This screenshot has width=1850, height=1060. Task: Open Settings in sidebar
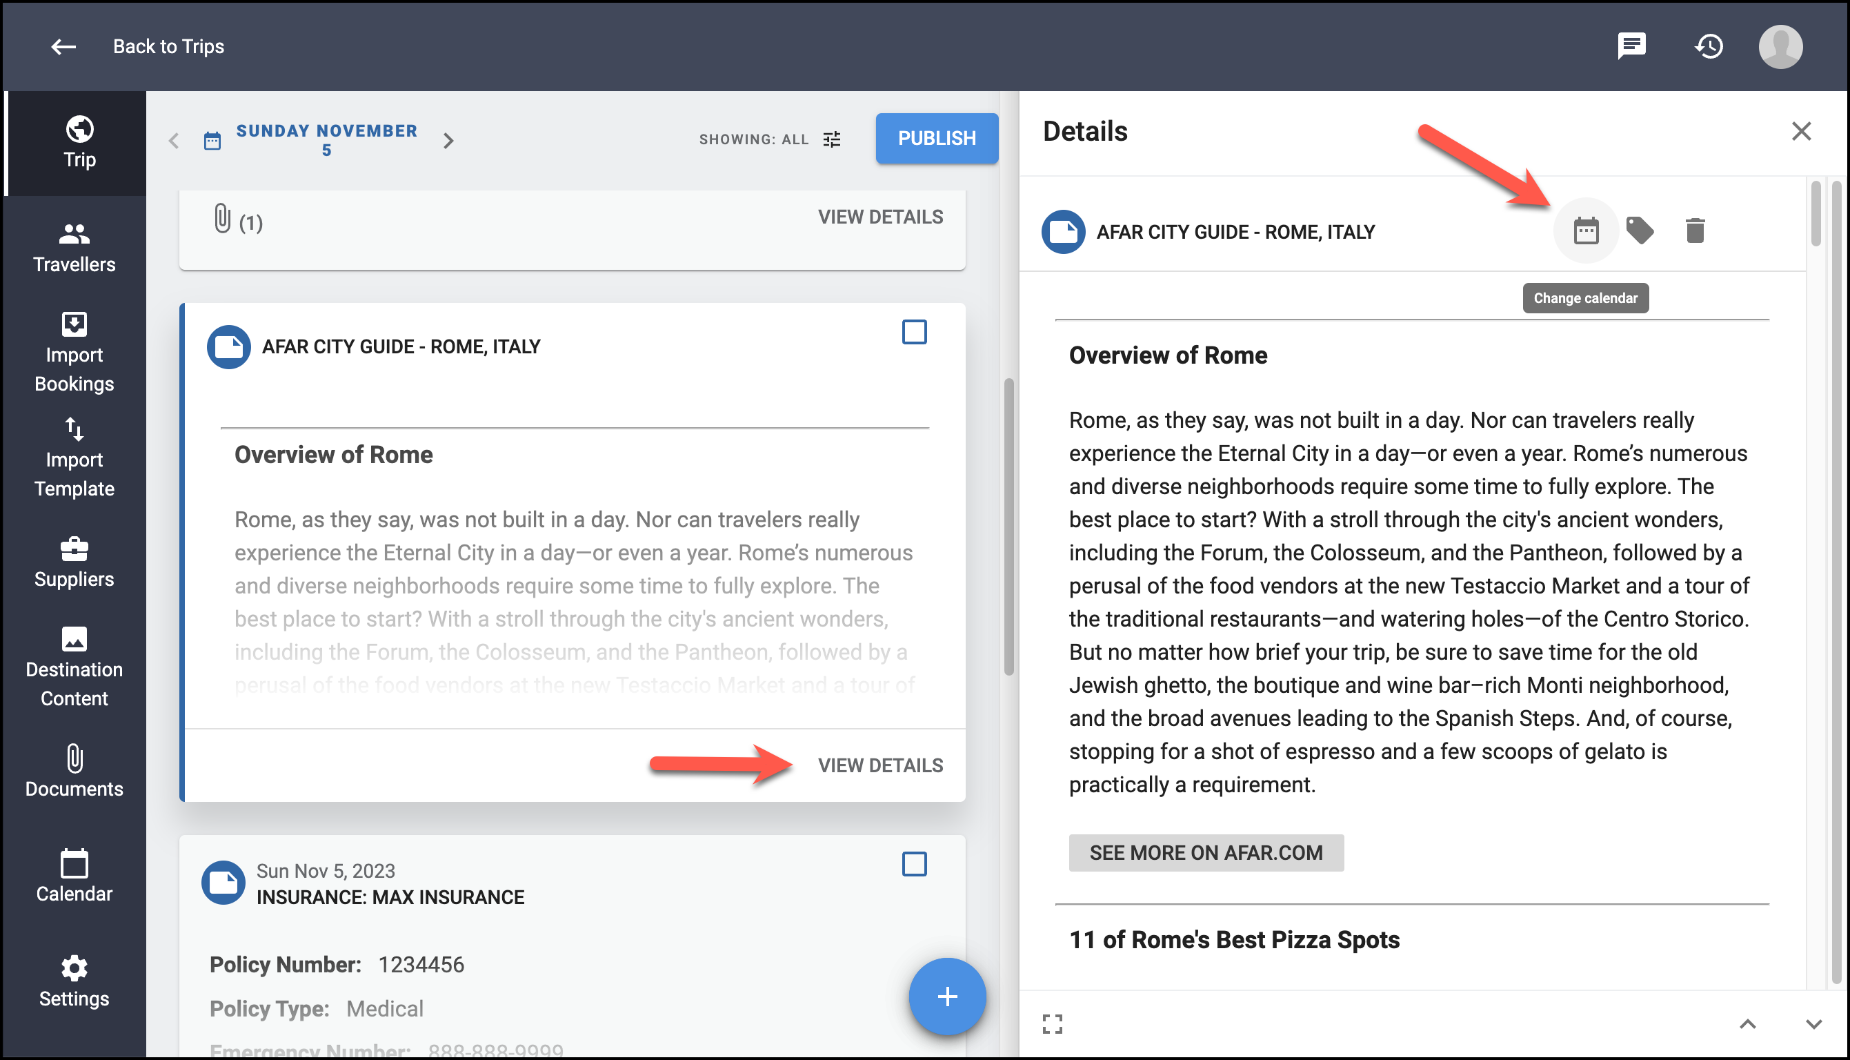pos(74,981)
